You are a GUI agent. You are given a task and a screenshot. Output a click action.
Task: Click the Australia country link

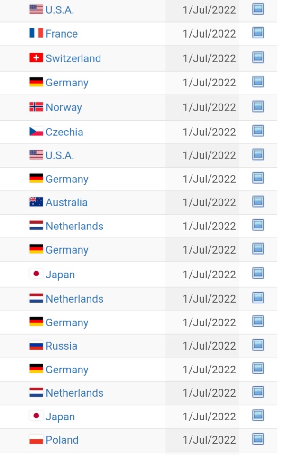pyautogui.click(x=67, y=202)
